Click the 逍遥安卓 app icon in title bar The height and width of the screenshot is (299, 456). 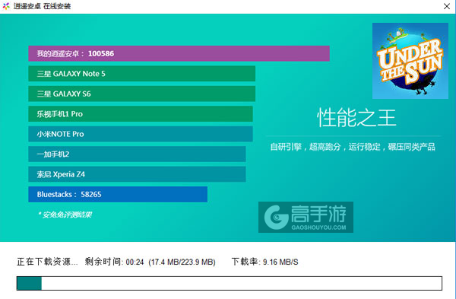[x=6, y=6]
